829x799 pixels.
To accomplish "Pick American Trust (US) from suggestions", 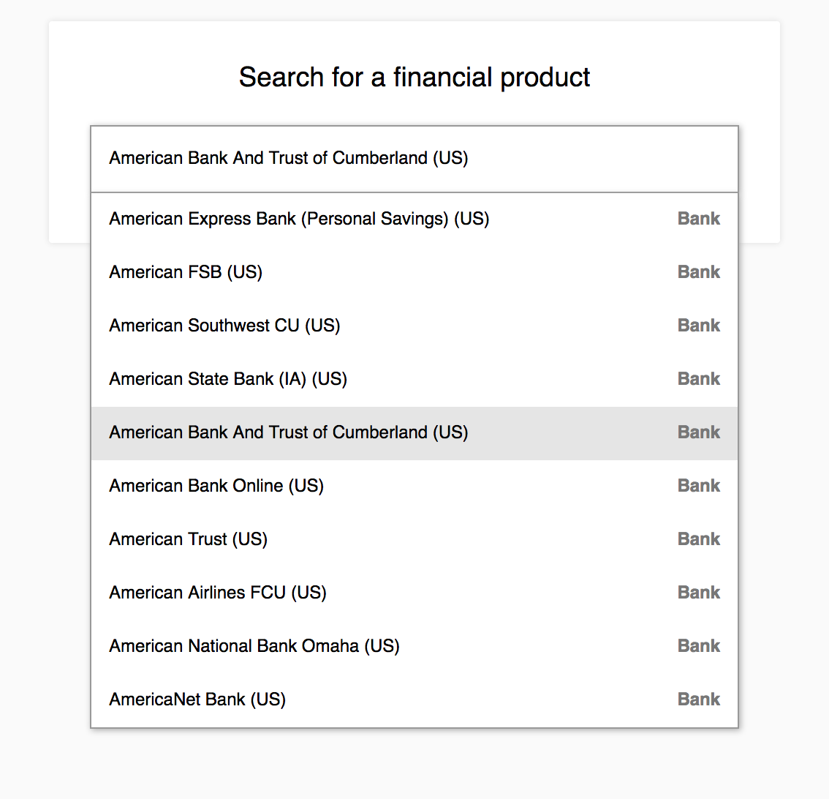I will pyautogui.click(x=189, y=539).
